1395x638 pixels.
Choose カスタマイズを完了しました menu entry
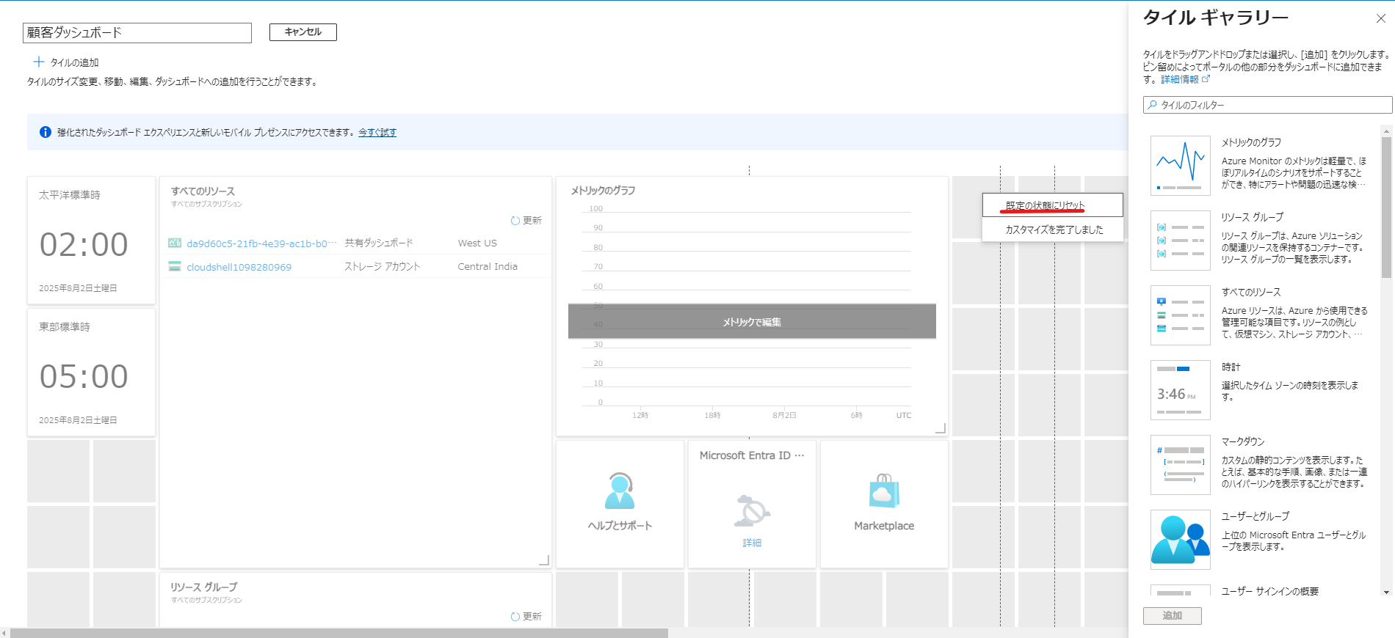point(1053,230)
